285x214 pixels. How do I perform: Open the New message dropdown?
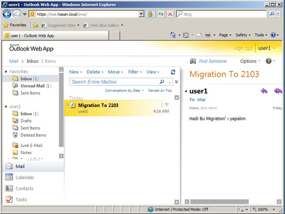[x=75, y=72]
